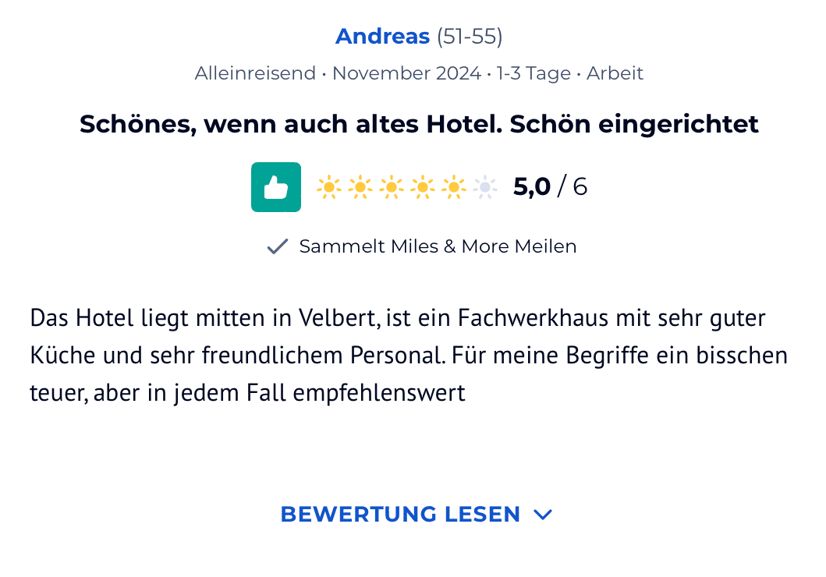The height and width of the screenshot is (577, 826).
Task: Select the grayed-out sixth sun icon
Action: tap(485, 187)
